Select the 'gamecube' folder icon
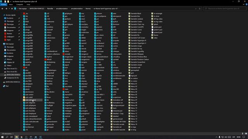Screen dimensions: 248x139 pyautogui.click(x=45, y=124)
